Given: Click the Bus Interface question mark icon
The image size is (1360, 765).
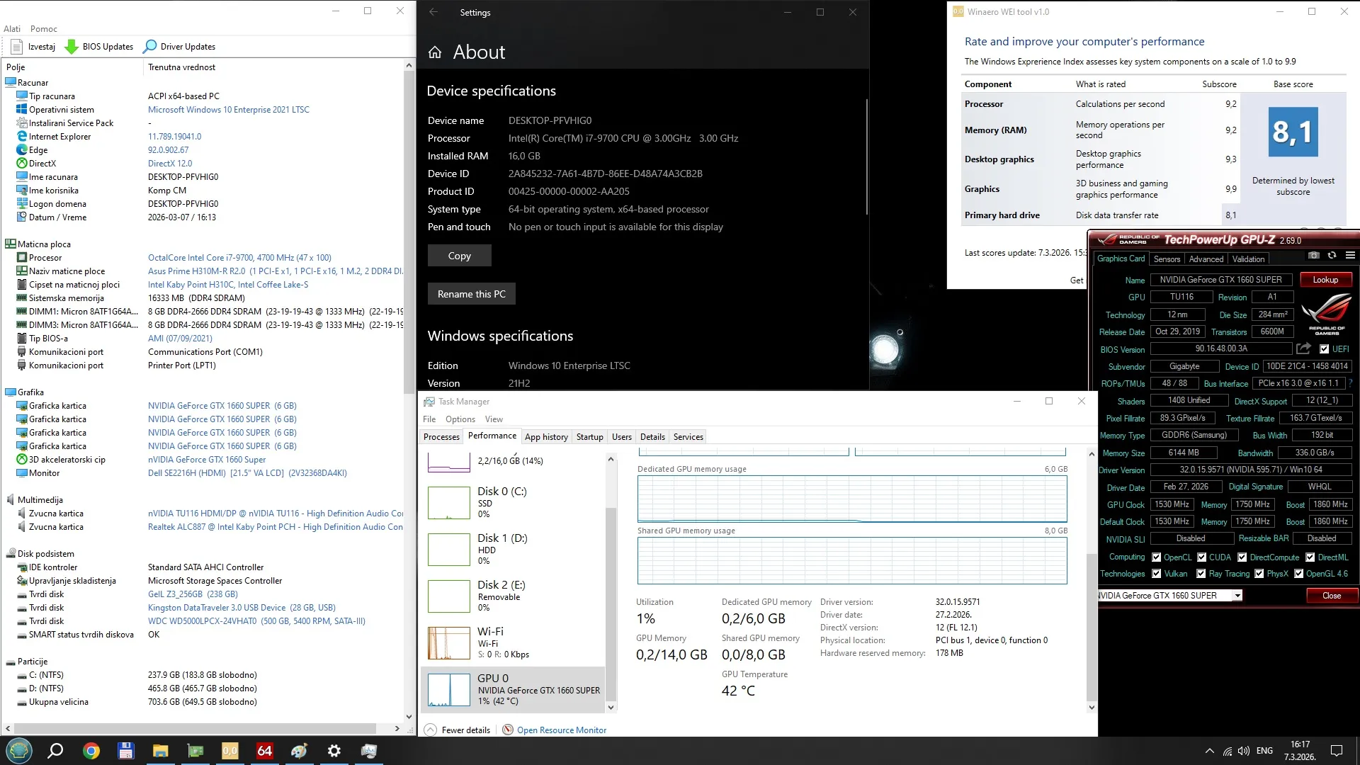Looking at the screenshot, I should (x=1350, y=383).
